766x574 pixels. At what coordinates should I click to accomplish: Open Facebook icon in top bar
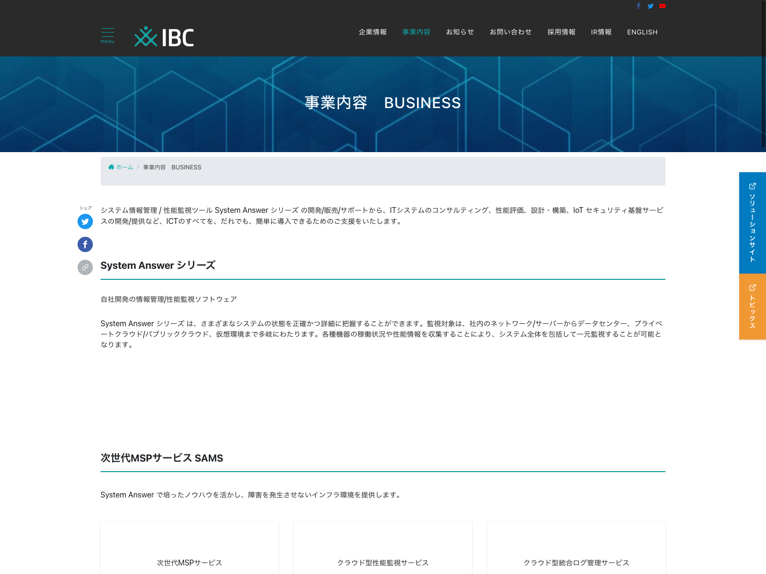pos(638,6)
